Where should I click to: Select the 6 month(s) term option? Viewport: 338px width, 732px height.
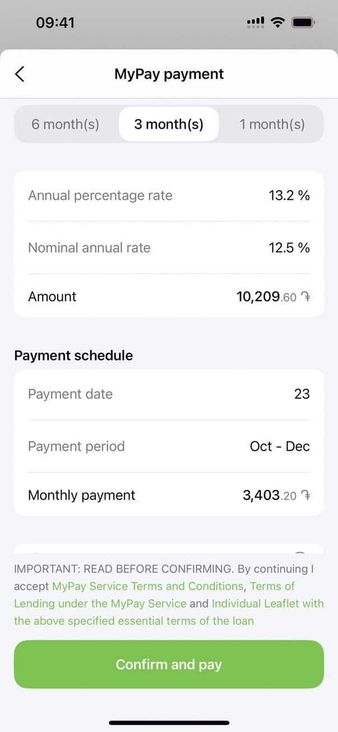pyautogui.click(x=65, y=124)
